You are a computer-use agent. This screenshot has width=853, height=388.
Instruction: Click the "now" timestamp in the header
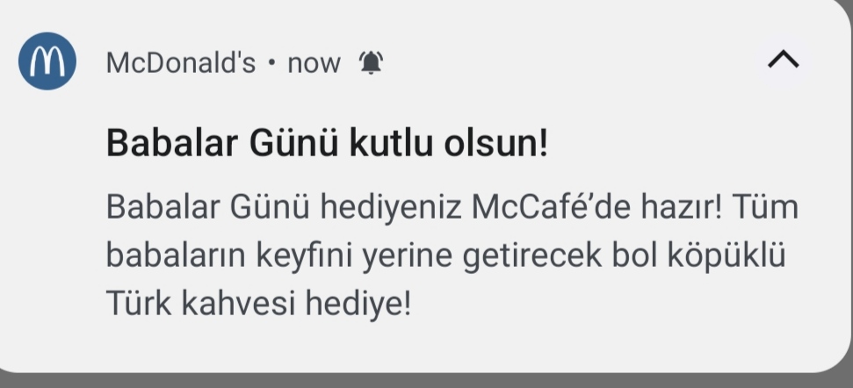(314, 63)
